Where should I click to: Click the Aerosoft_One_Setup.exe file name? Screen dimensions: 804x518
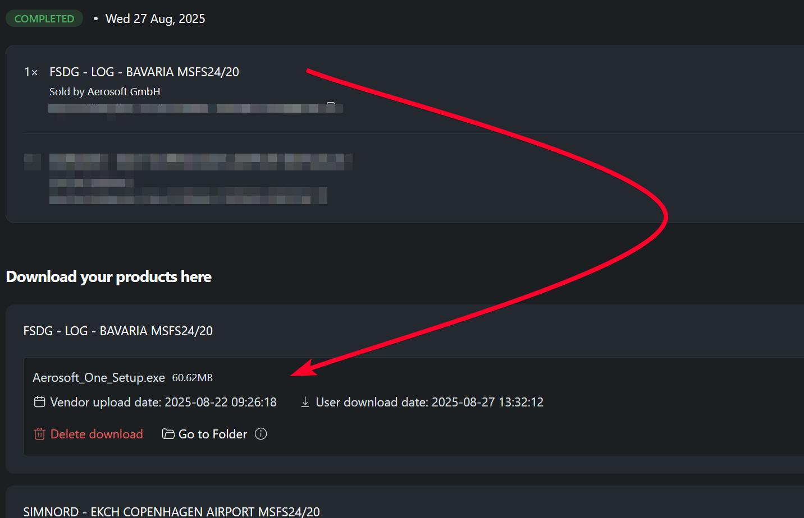[x=99, y=378]
